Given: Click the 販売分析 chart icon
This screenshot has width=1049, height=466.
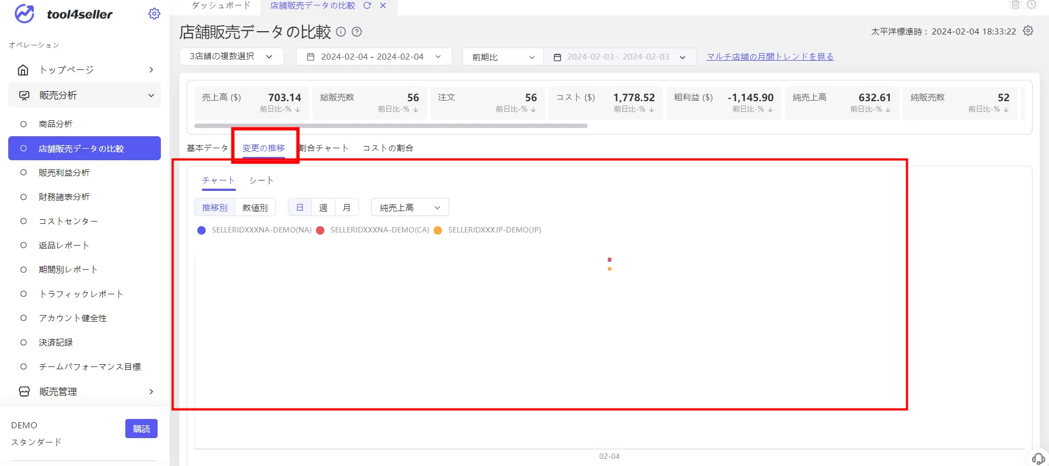Looking at the screenshot, I should (24, 95).
